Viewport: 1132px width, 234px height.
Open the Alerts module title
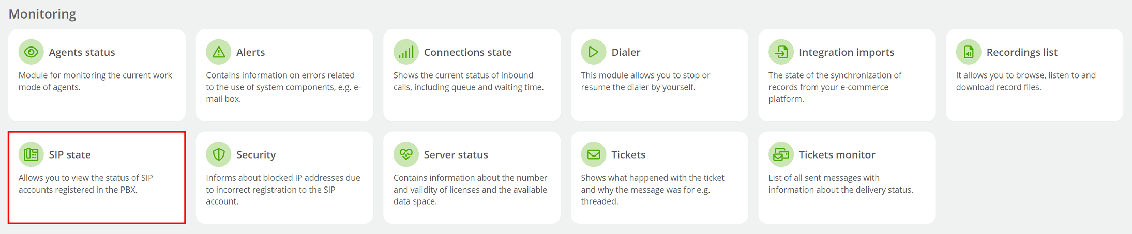pyautogui.click(x=250, y=52)
